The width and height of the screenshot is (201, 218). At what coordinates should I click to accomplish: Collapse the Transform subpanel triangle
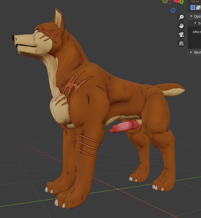(x=195, y=23)
